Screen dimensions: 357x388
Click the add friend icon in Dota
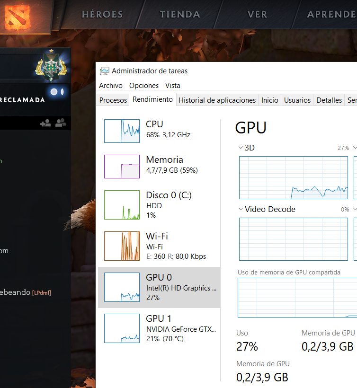tap(45, 123)
